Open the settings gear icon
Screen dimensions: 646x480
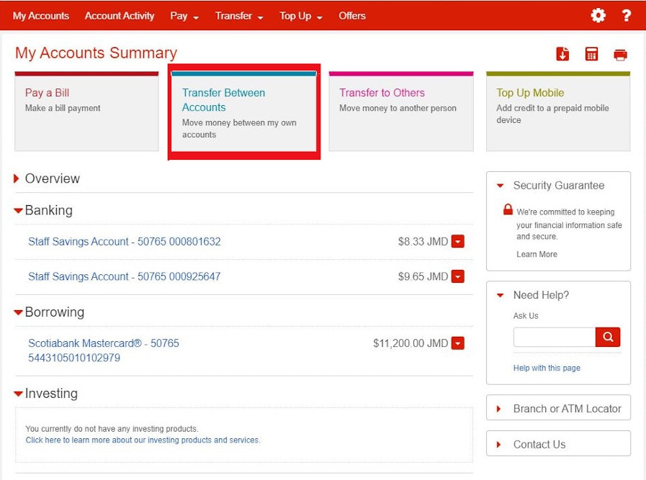[x=598, y=15]
